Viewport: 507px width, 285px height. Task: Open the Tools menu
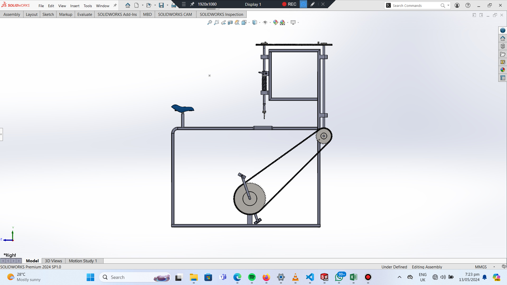tap(88, 6)
